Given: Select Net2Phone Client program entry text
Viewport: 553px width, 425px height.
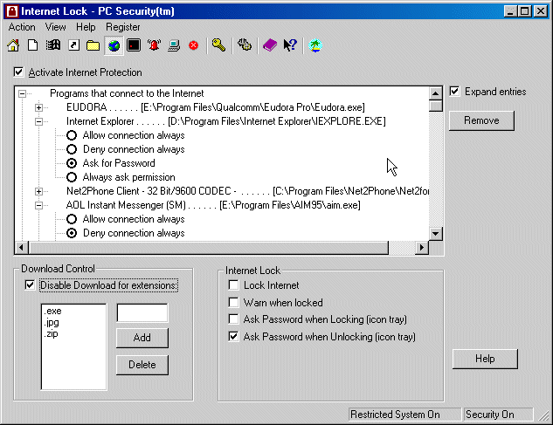Looking at the screenshot, I should click(x=247, y=191).
